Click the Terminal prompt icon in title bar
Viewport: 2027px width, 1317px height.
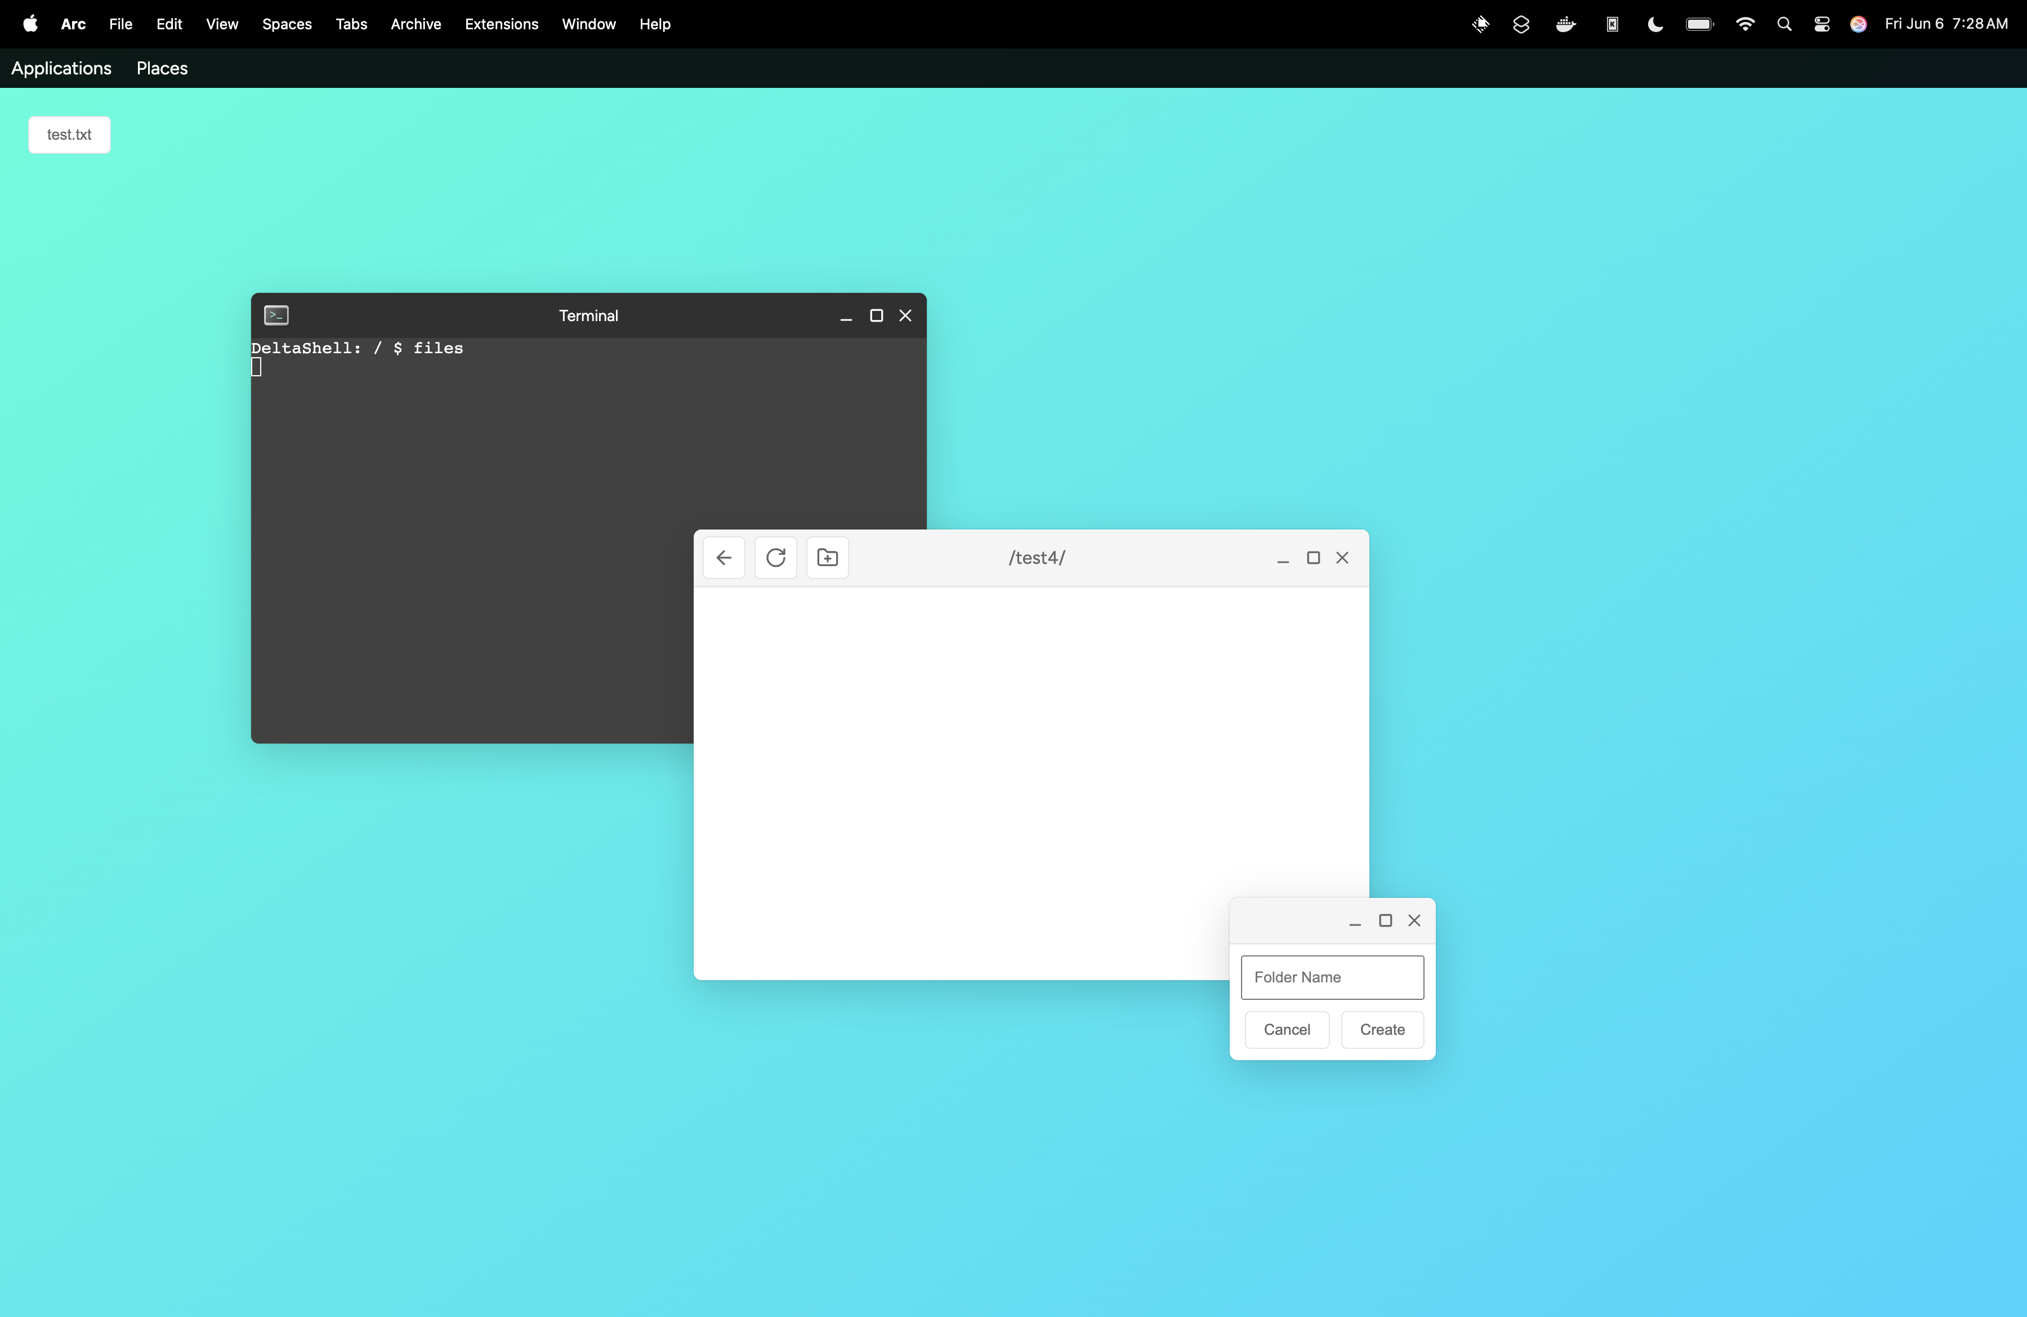(x=277, y=315)
